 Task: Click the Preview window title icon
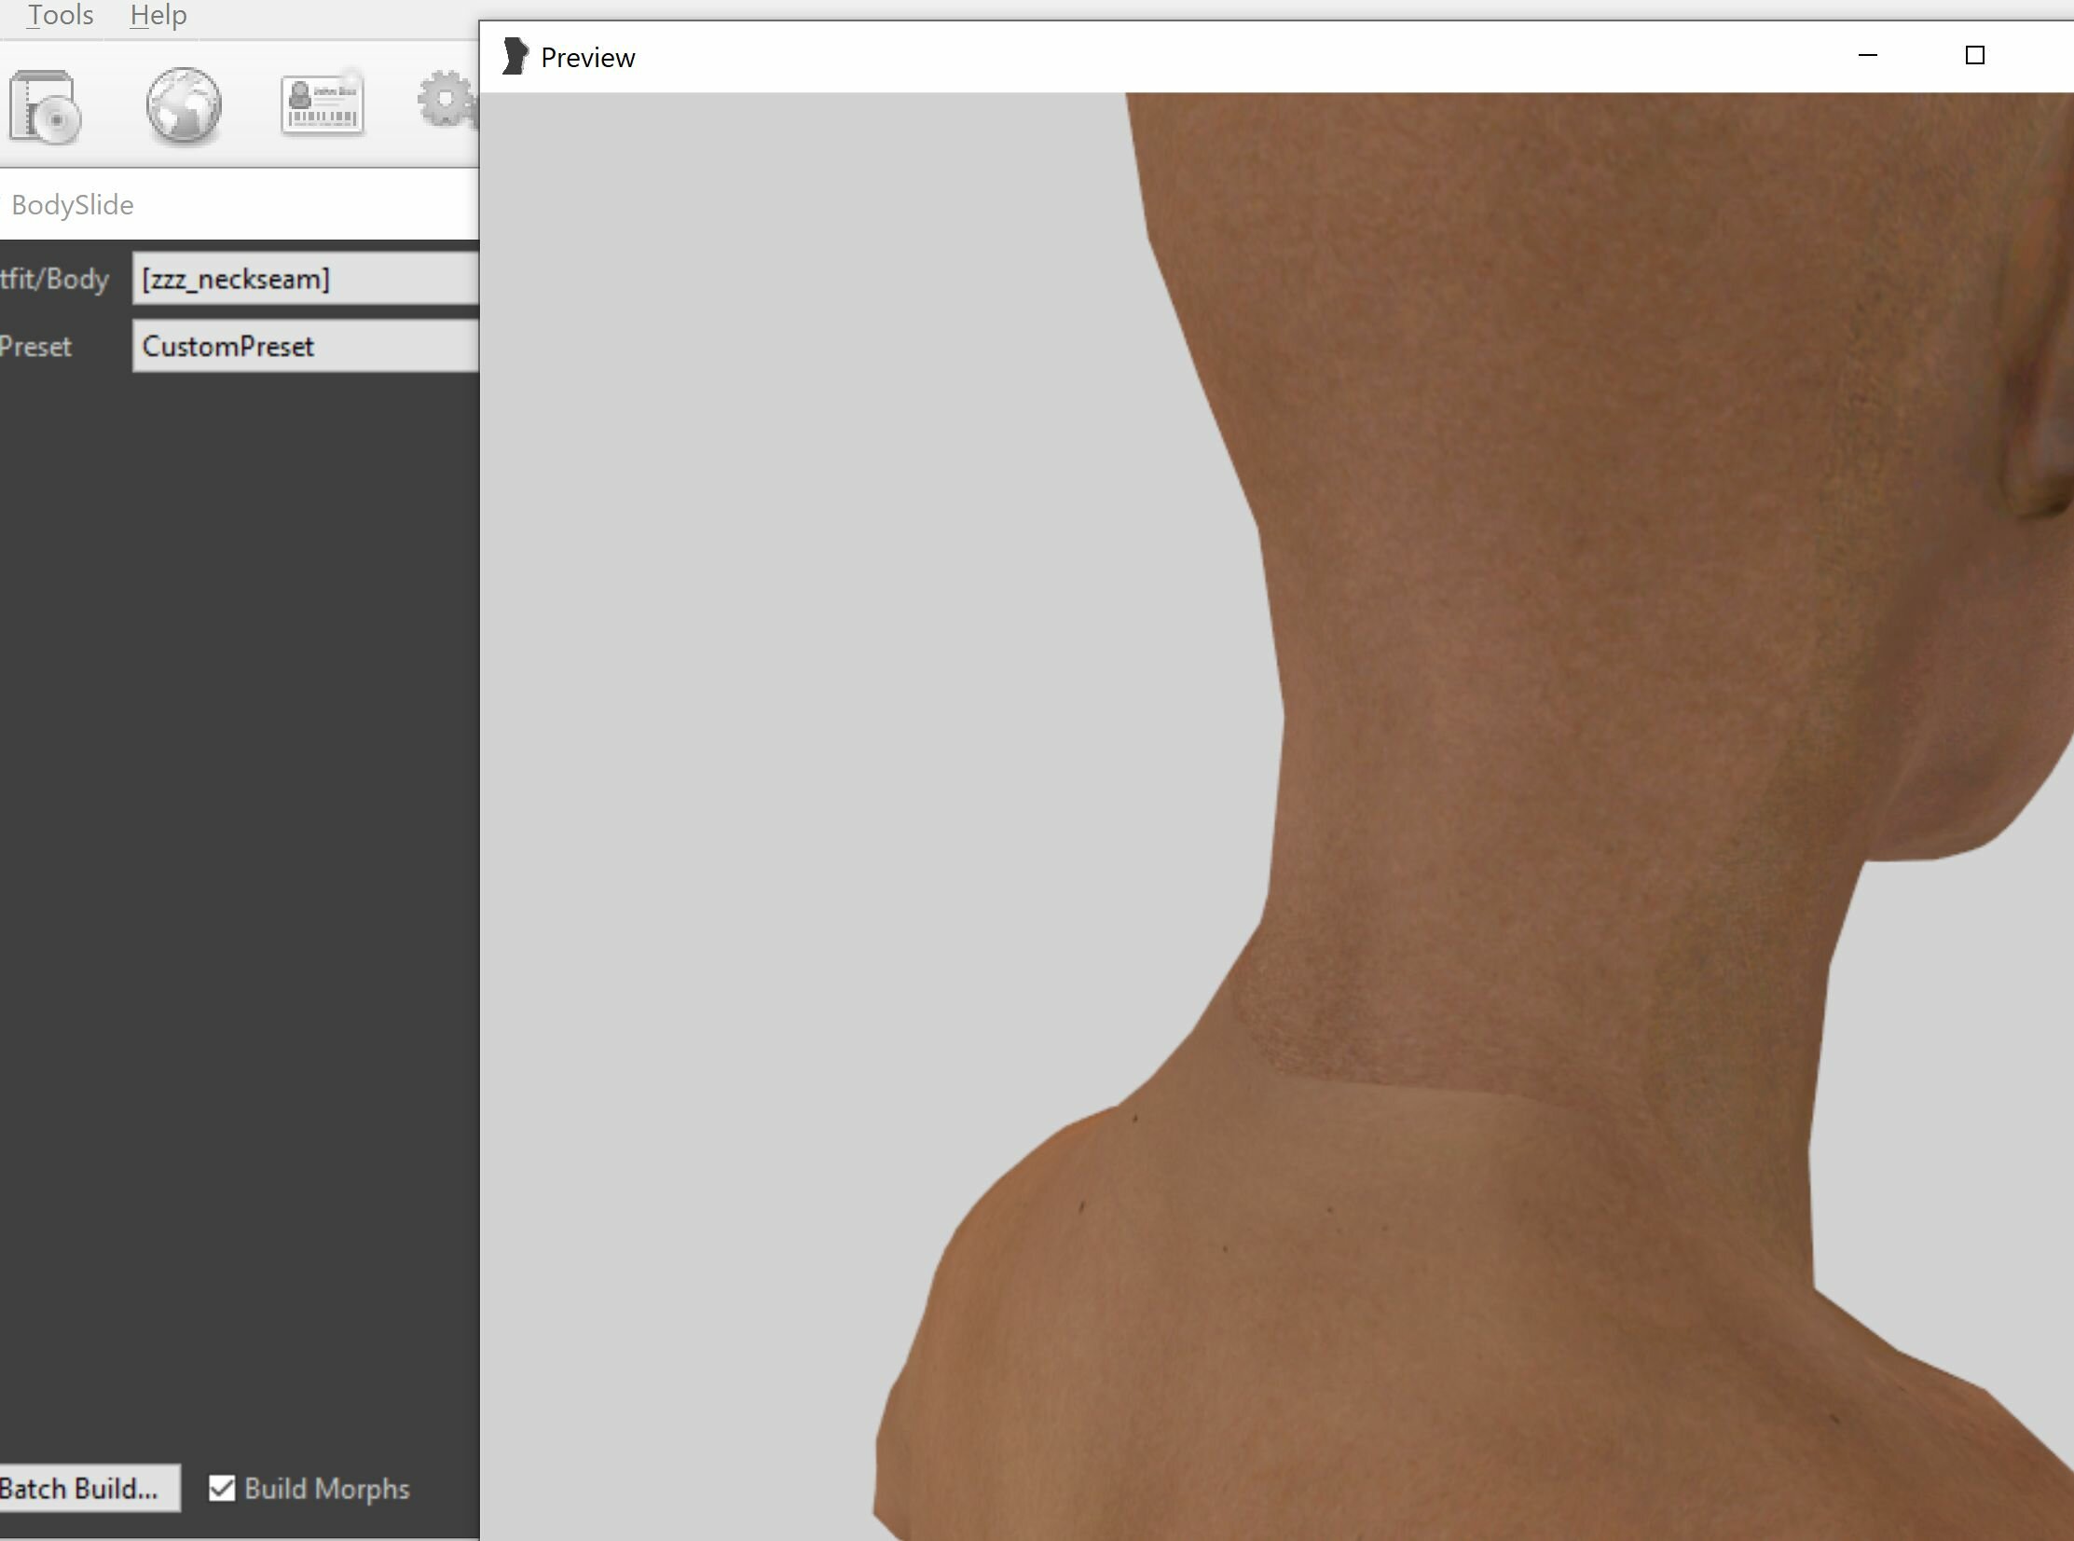click(515, 57)
